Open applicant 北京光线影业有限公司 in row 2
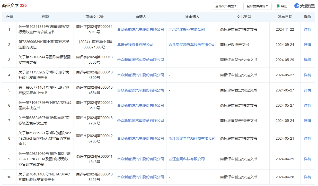The image size is (318, 186). pyautogui.click(x=135, y=45)
